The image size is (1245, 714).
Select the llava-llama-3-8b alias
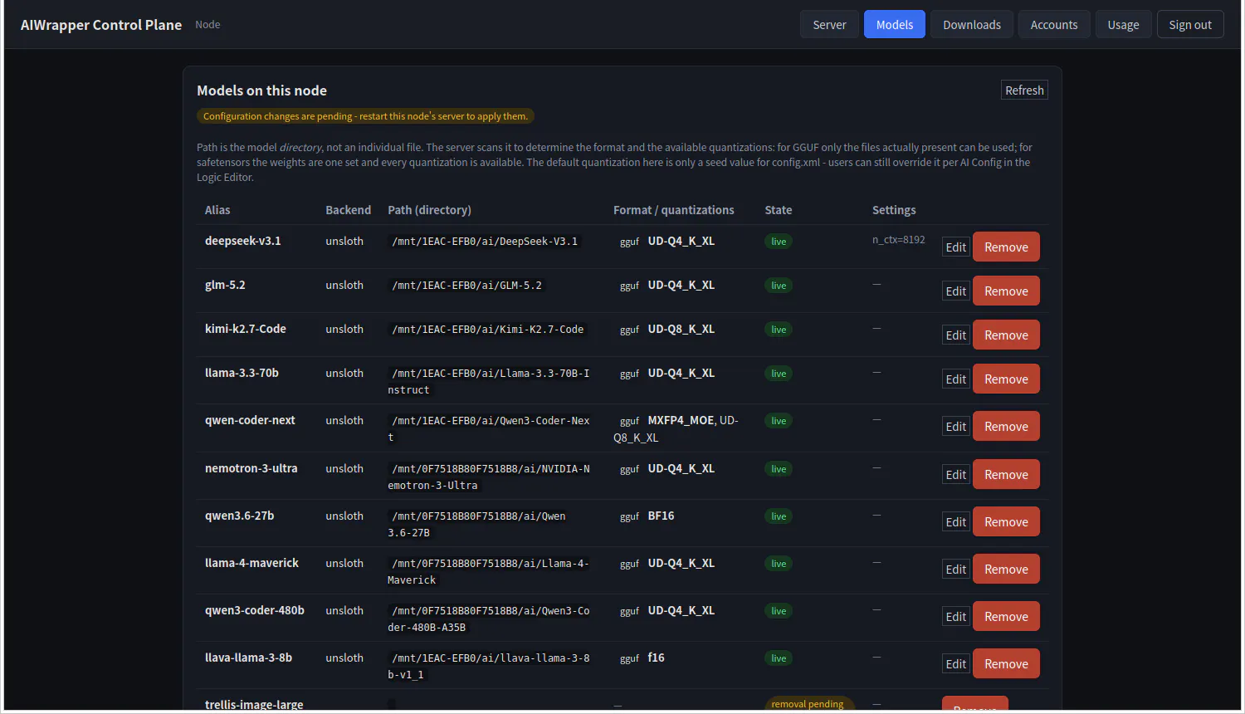tap(248, 658)
